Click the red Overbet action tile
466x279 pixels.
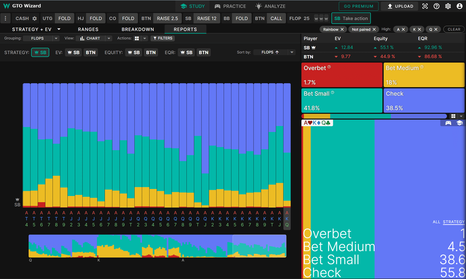click(342, 75)
